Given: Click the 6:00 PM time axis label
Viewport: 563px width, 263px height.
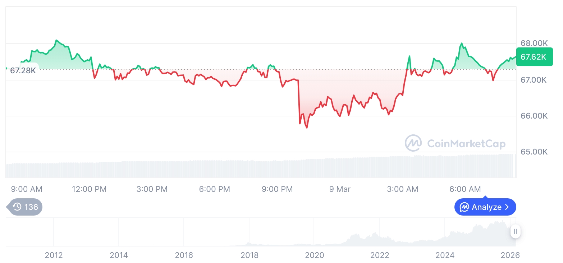Looking at the screenshot, I should (215, 189).
